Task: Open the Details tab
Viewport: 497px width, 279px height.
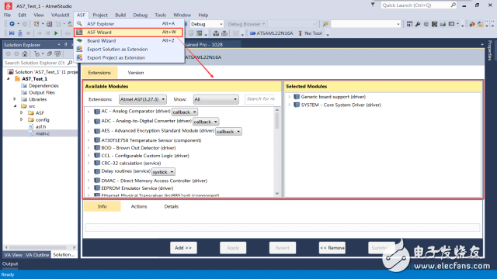Action: 171,207
